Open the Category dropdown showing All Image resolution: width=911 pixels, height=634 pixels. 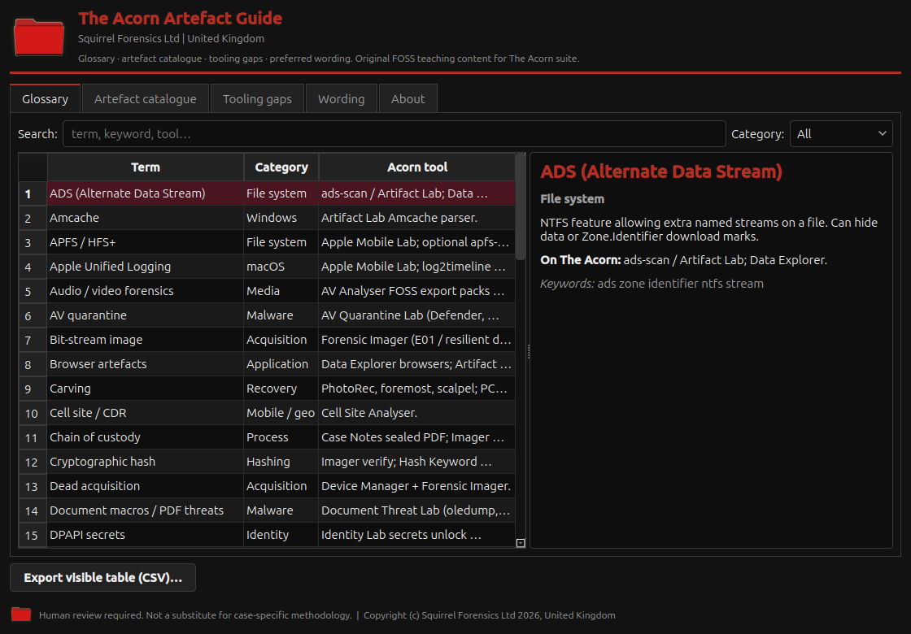pos(841,134)
